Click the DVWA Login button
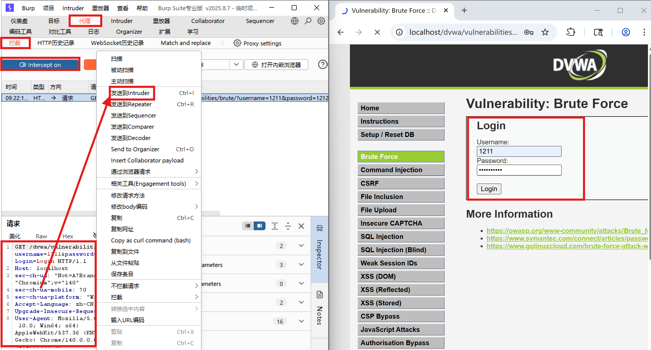651x350 pixels. pos(489,189)
